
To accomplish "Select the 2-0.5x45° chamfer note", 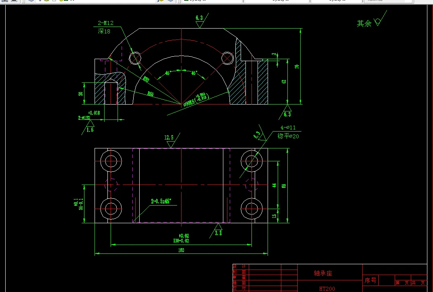I will point(161,201).
